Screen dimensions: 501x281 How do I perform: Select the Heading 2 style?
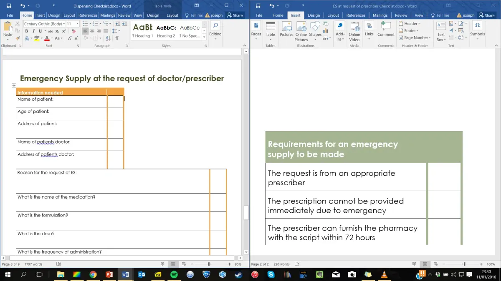pyautogui.click(x=166, y=31)
